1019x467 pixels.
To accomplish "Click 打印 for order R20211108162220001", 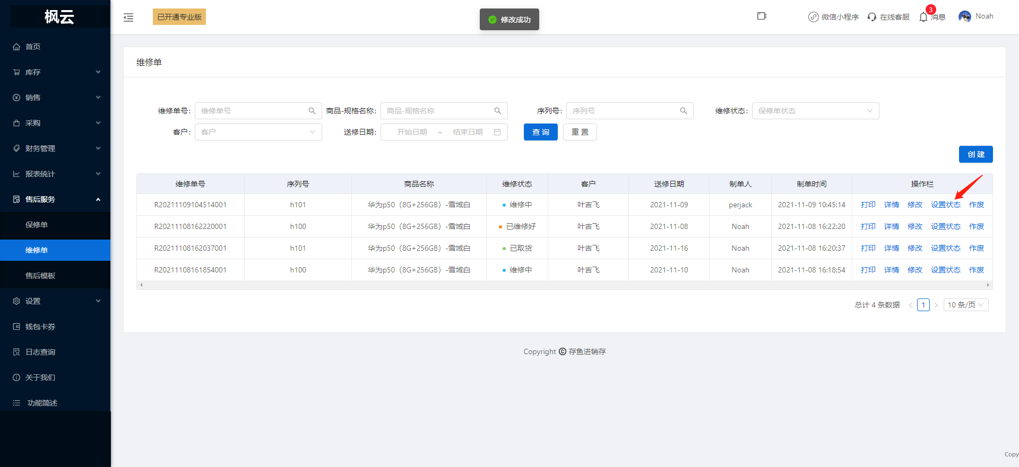I will coord(868,226).
